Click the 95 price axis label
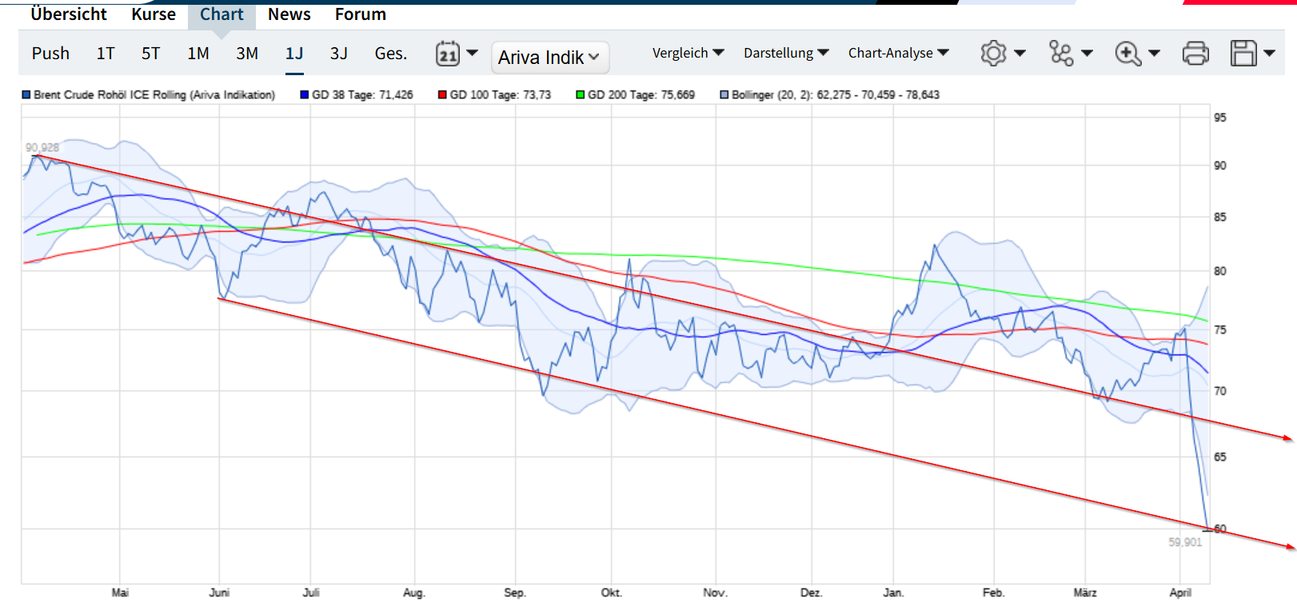Viewport: 1297px width, 611px height. [1220, 118]
